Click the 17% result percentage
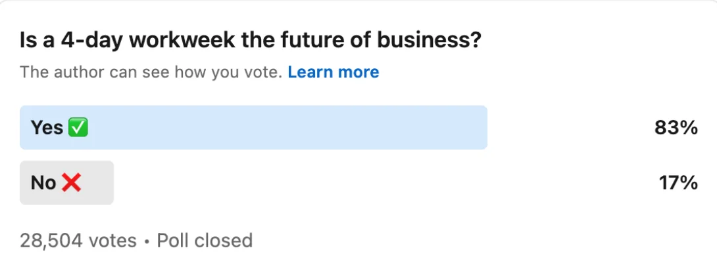The height and width of the screenshot is (267, 717). 678,184
